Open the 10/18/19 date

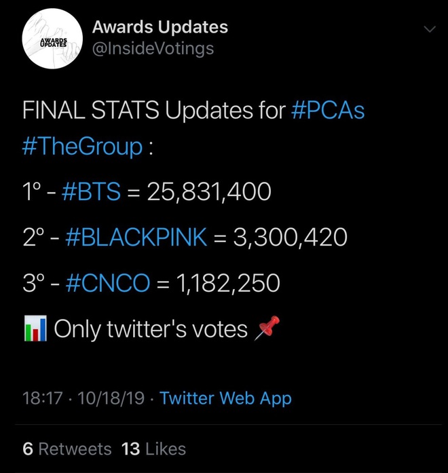click(111, 398)
